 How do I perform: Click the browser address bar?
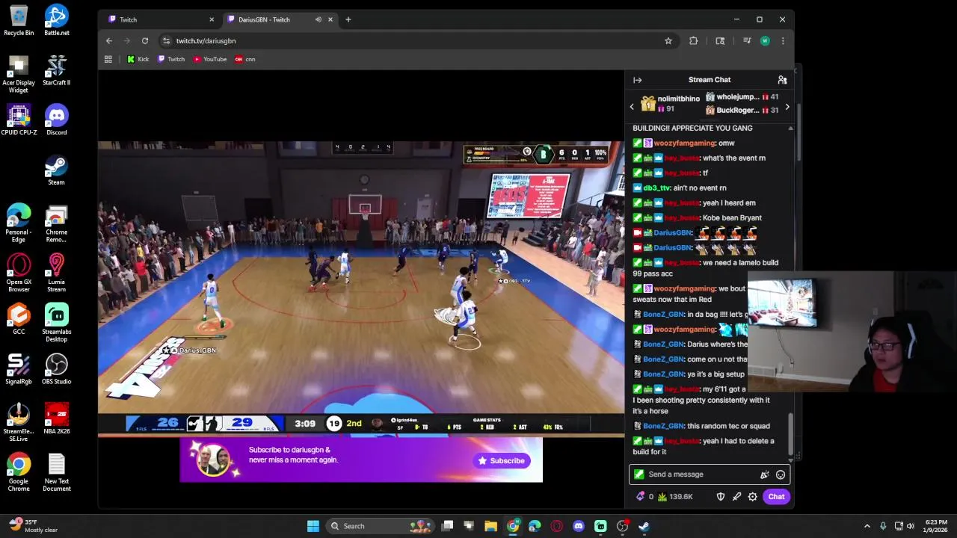419,41
